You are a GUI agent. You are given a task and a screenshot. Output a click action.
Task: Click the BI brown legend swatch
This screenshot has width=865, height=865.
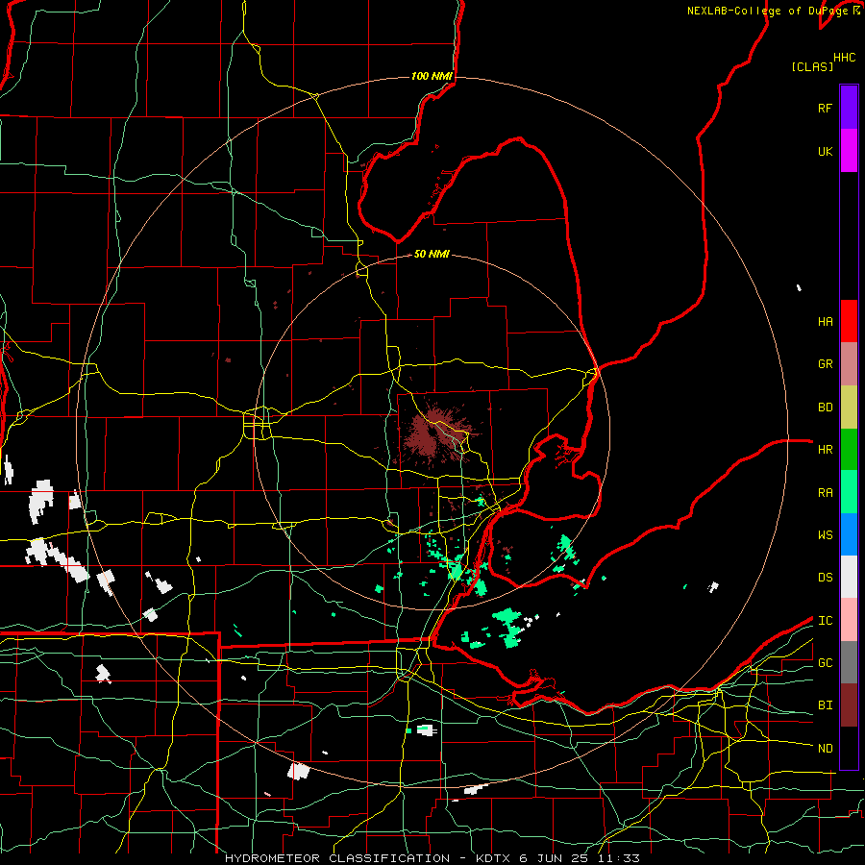849,705
